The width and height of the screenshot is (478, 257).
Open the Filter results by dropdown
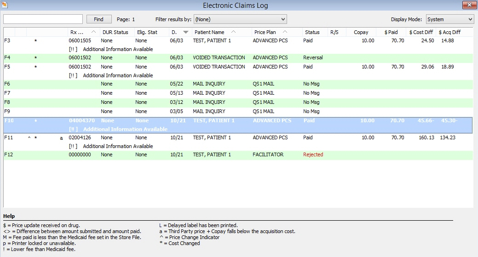(240, 19)
